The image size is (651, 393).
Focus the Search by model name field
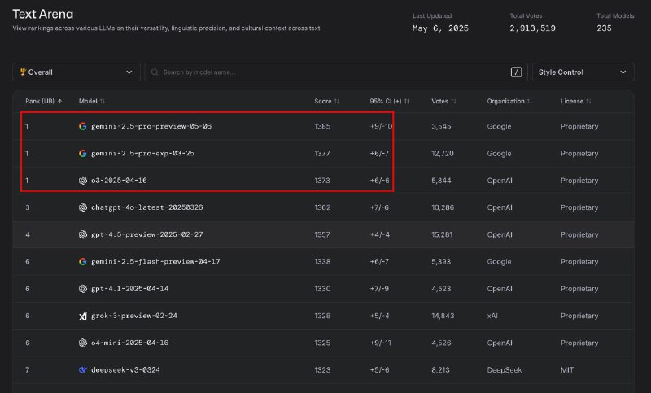click(x=336, y=72)
